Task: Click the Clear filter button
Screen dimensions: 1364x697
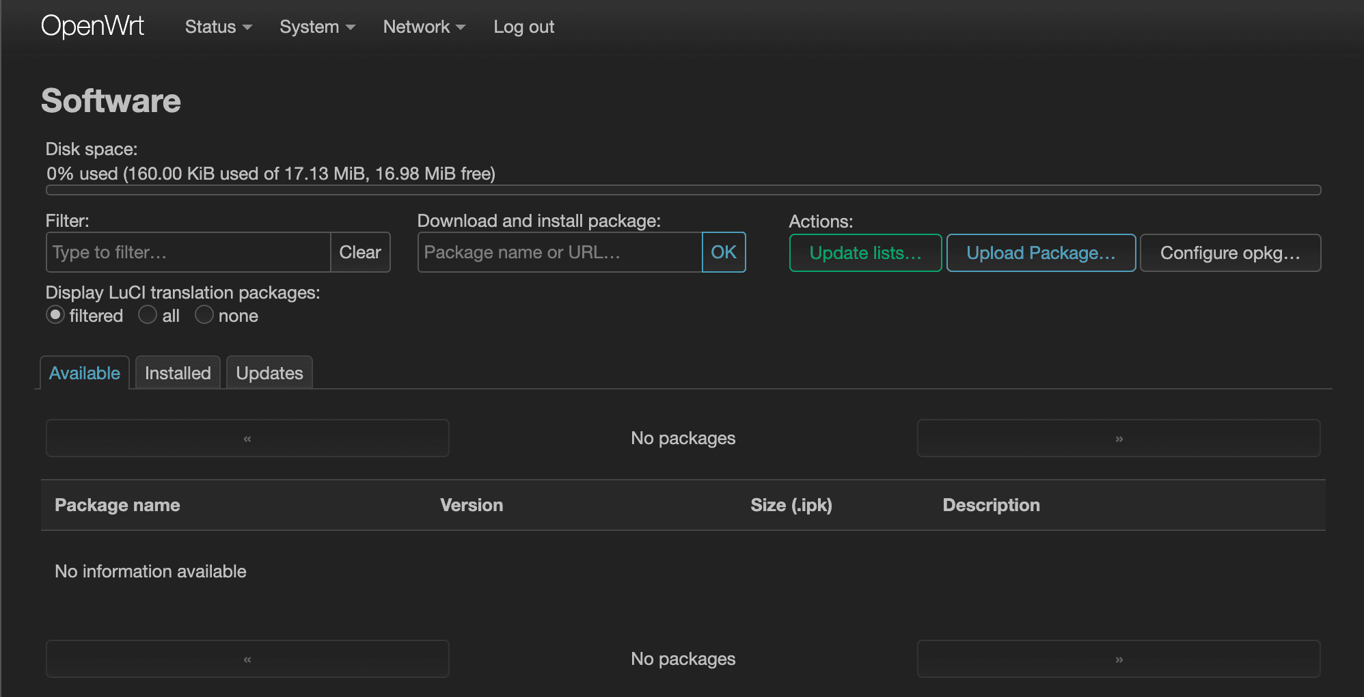Action: [x=360, y=252]
